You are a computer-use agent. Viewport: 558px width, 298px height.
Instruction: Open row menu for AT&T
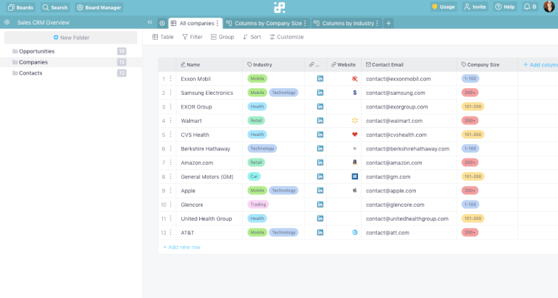[171, 233]
